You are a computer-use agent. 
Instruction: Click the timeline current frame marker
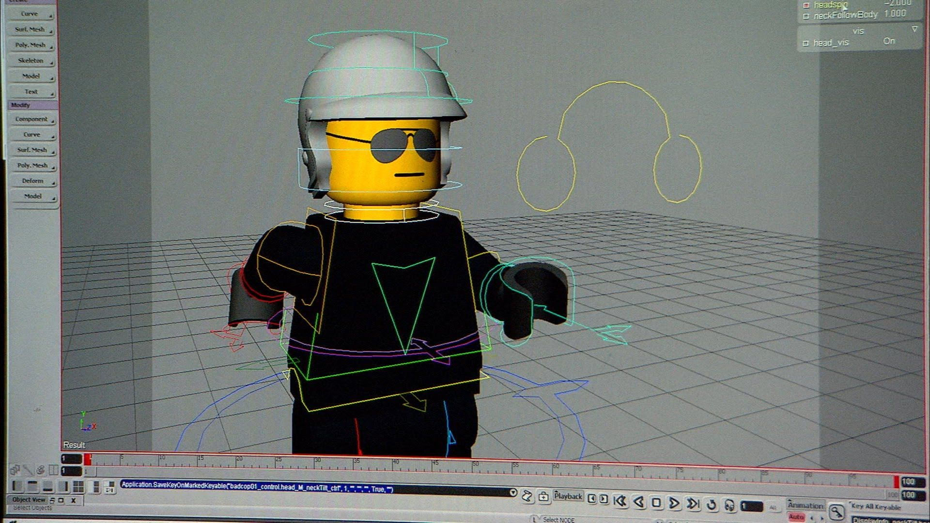click(88, 459)
